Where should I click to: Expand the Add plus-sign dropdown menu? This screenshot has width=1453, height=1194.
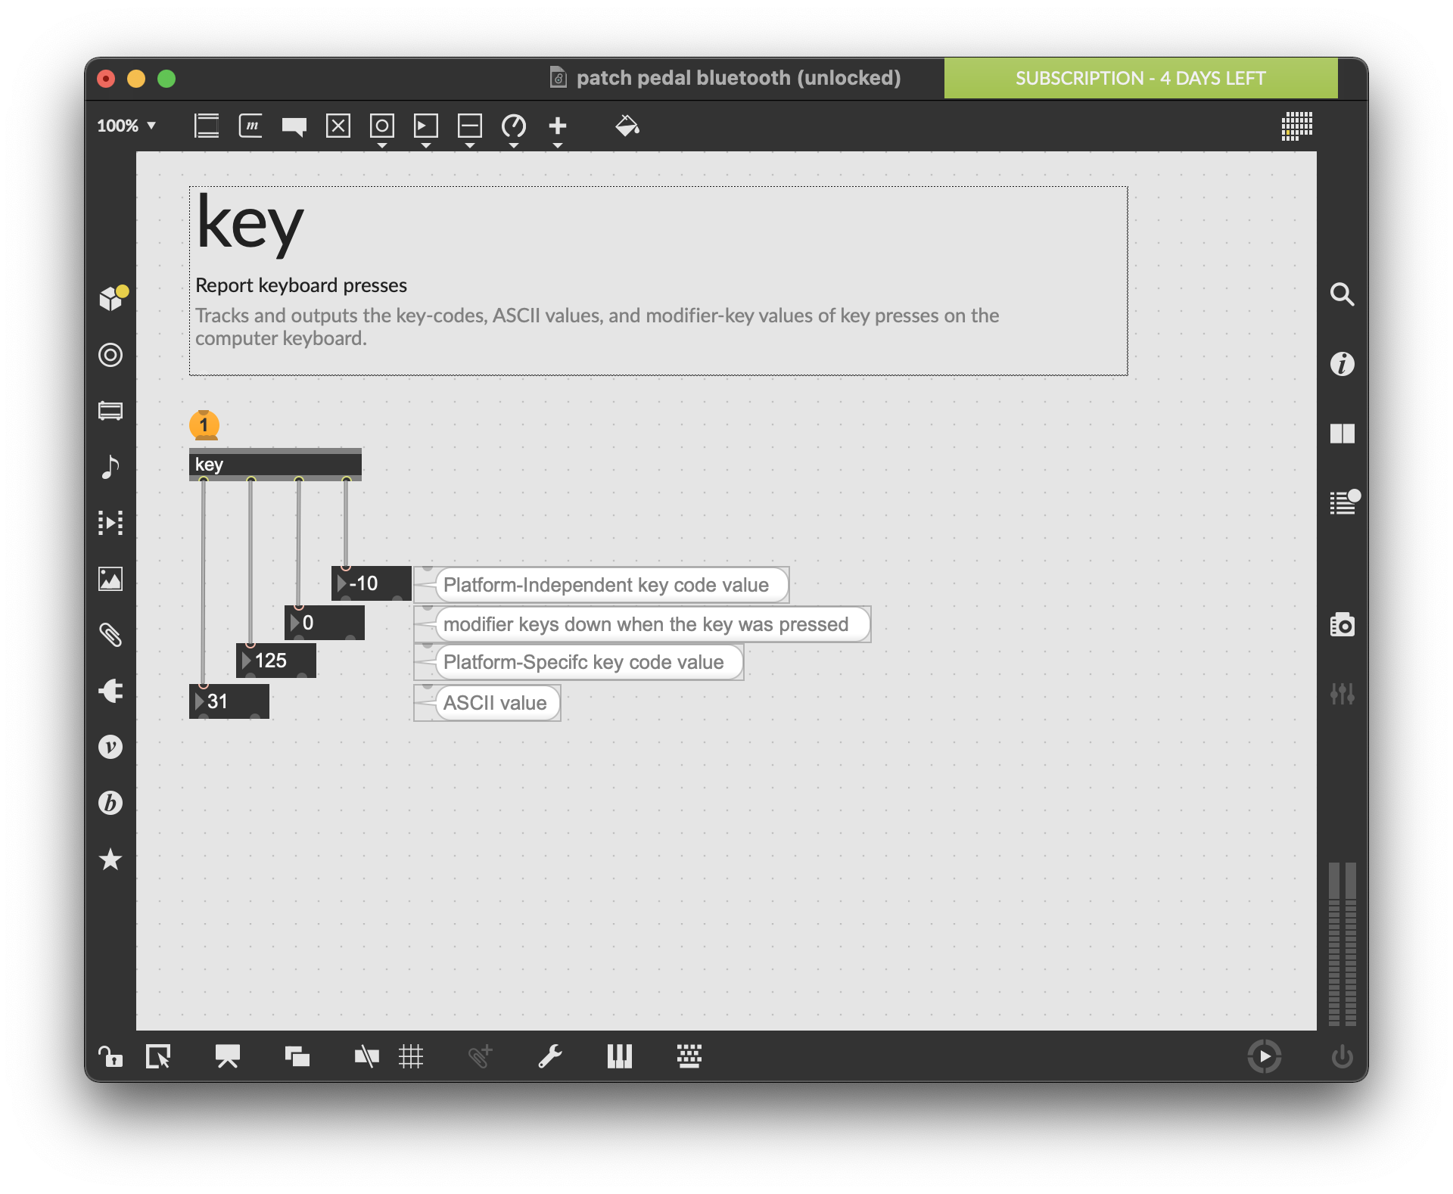click(x=558, y=128)
